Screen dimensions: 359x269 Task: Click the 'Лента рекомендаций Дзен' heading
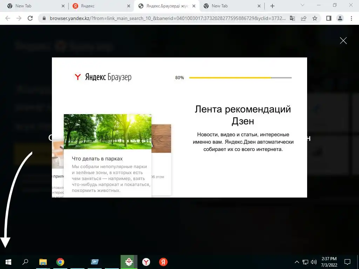coord(243,115)
